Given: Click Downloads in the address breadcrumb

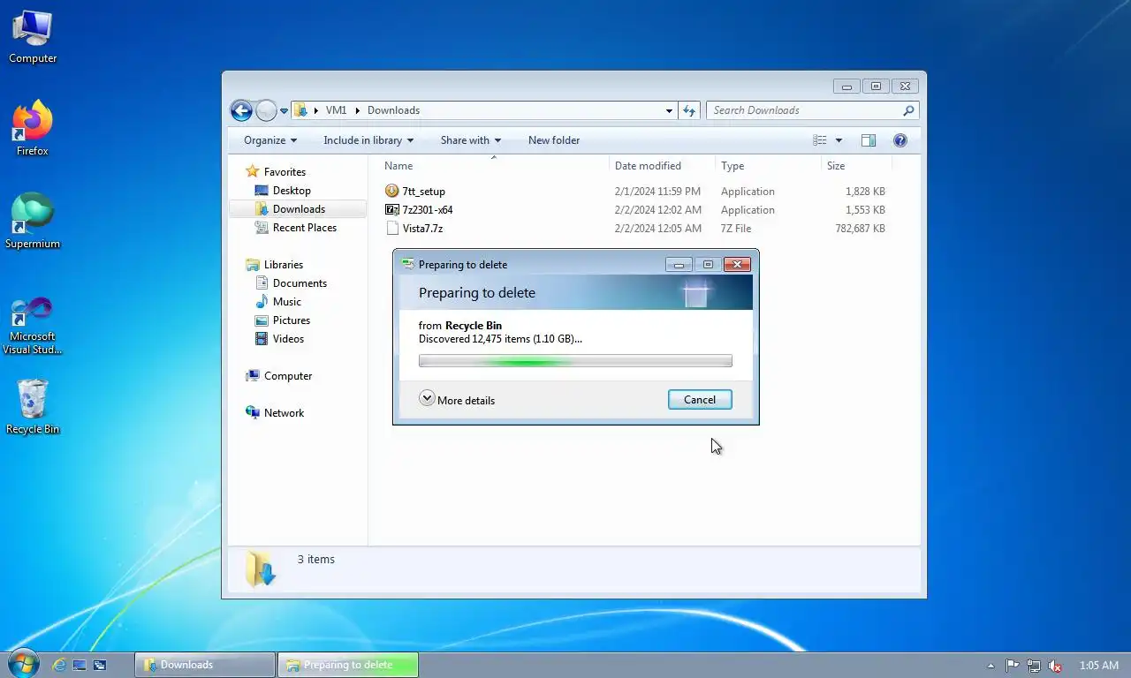Looking at the screenshot, I should 393,110.
